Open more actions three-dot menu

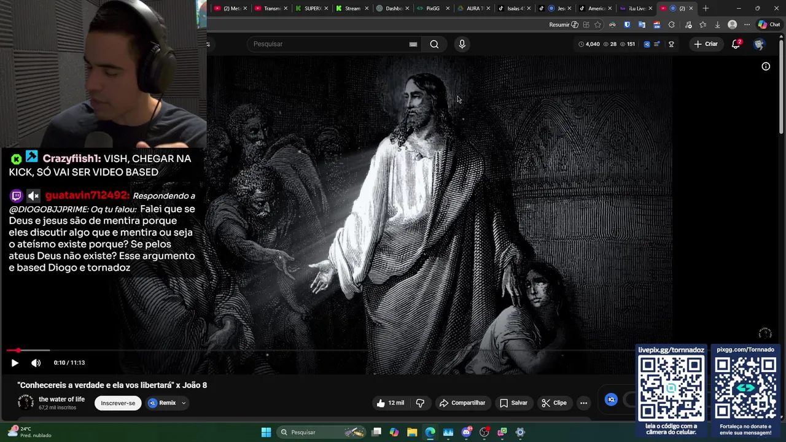[x=583, y=403]
